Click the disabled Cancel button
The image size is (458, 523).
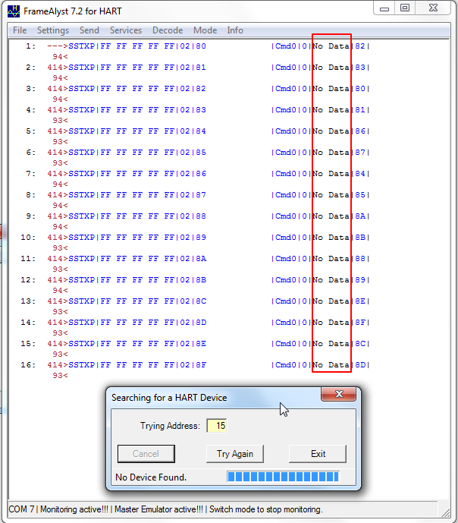[146, 454]
